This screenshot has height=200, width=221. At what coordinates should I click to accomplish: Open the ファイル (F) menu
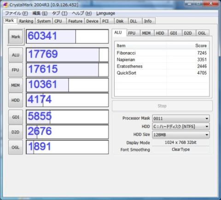click(x=17, y=13)
